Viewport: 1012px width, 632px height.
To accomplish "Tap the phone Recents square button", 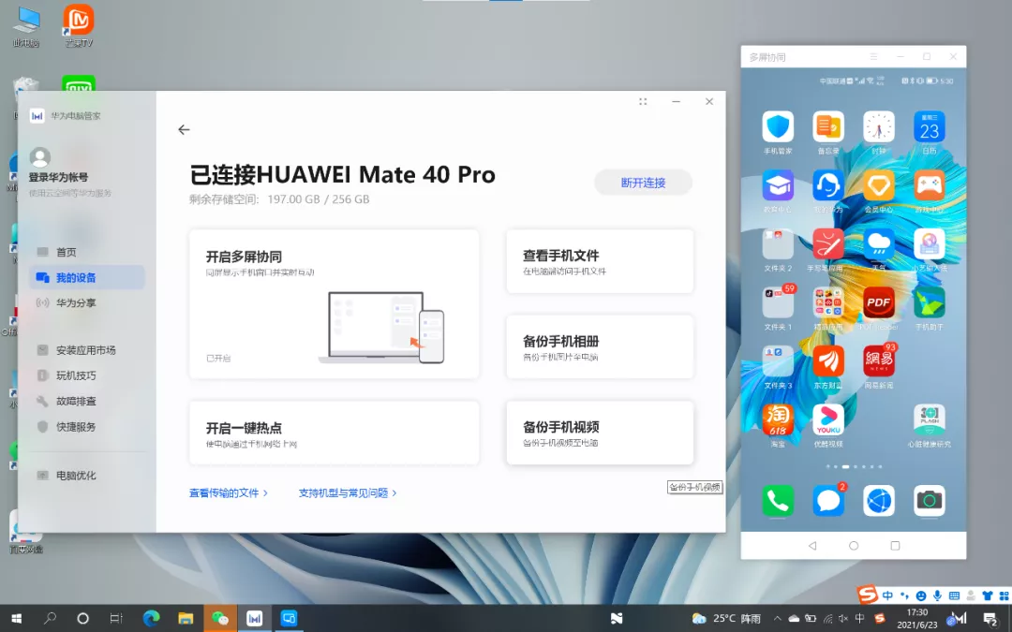I will coord(895,546).
